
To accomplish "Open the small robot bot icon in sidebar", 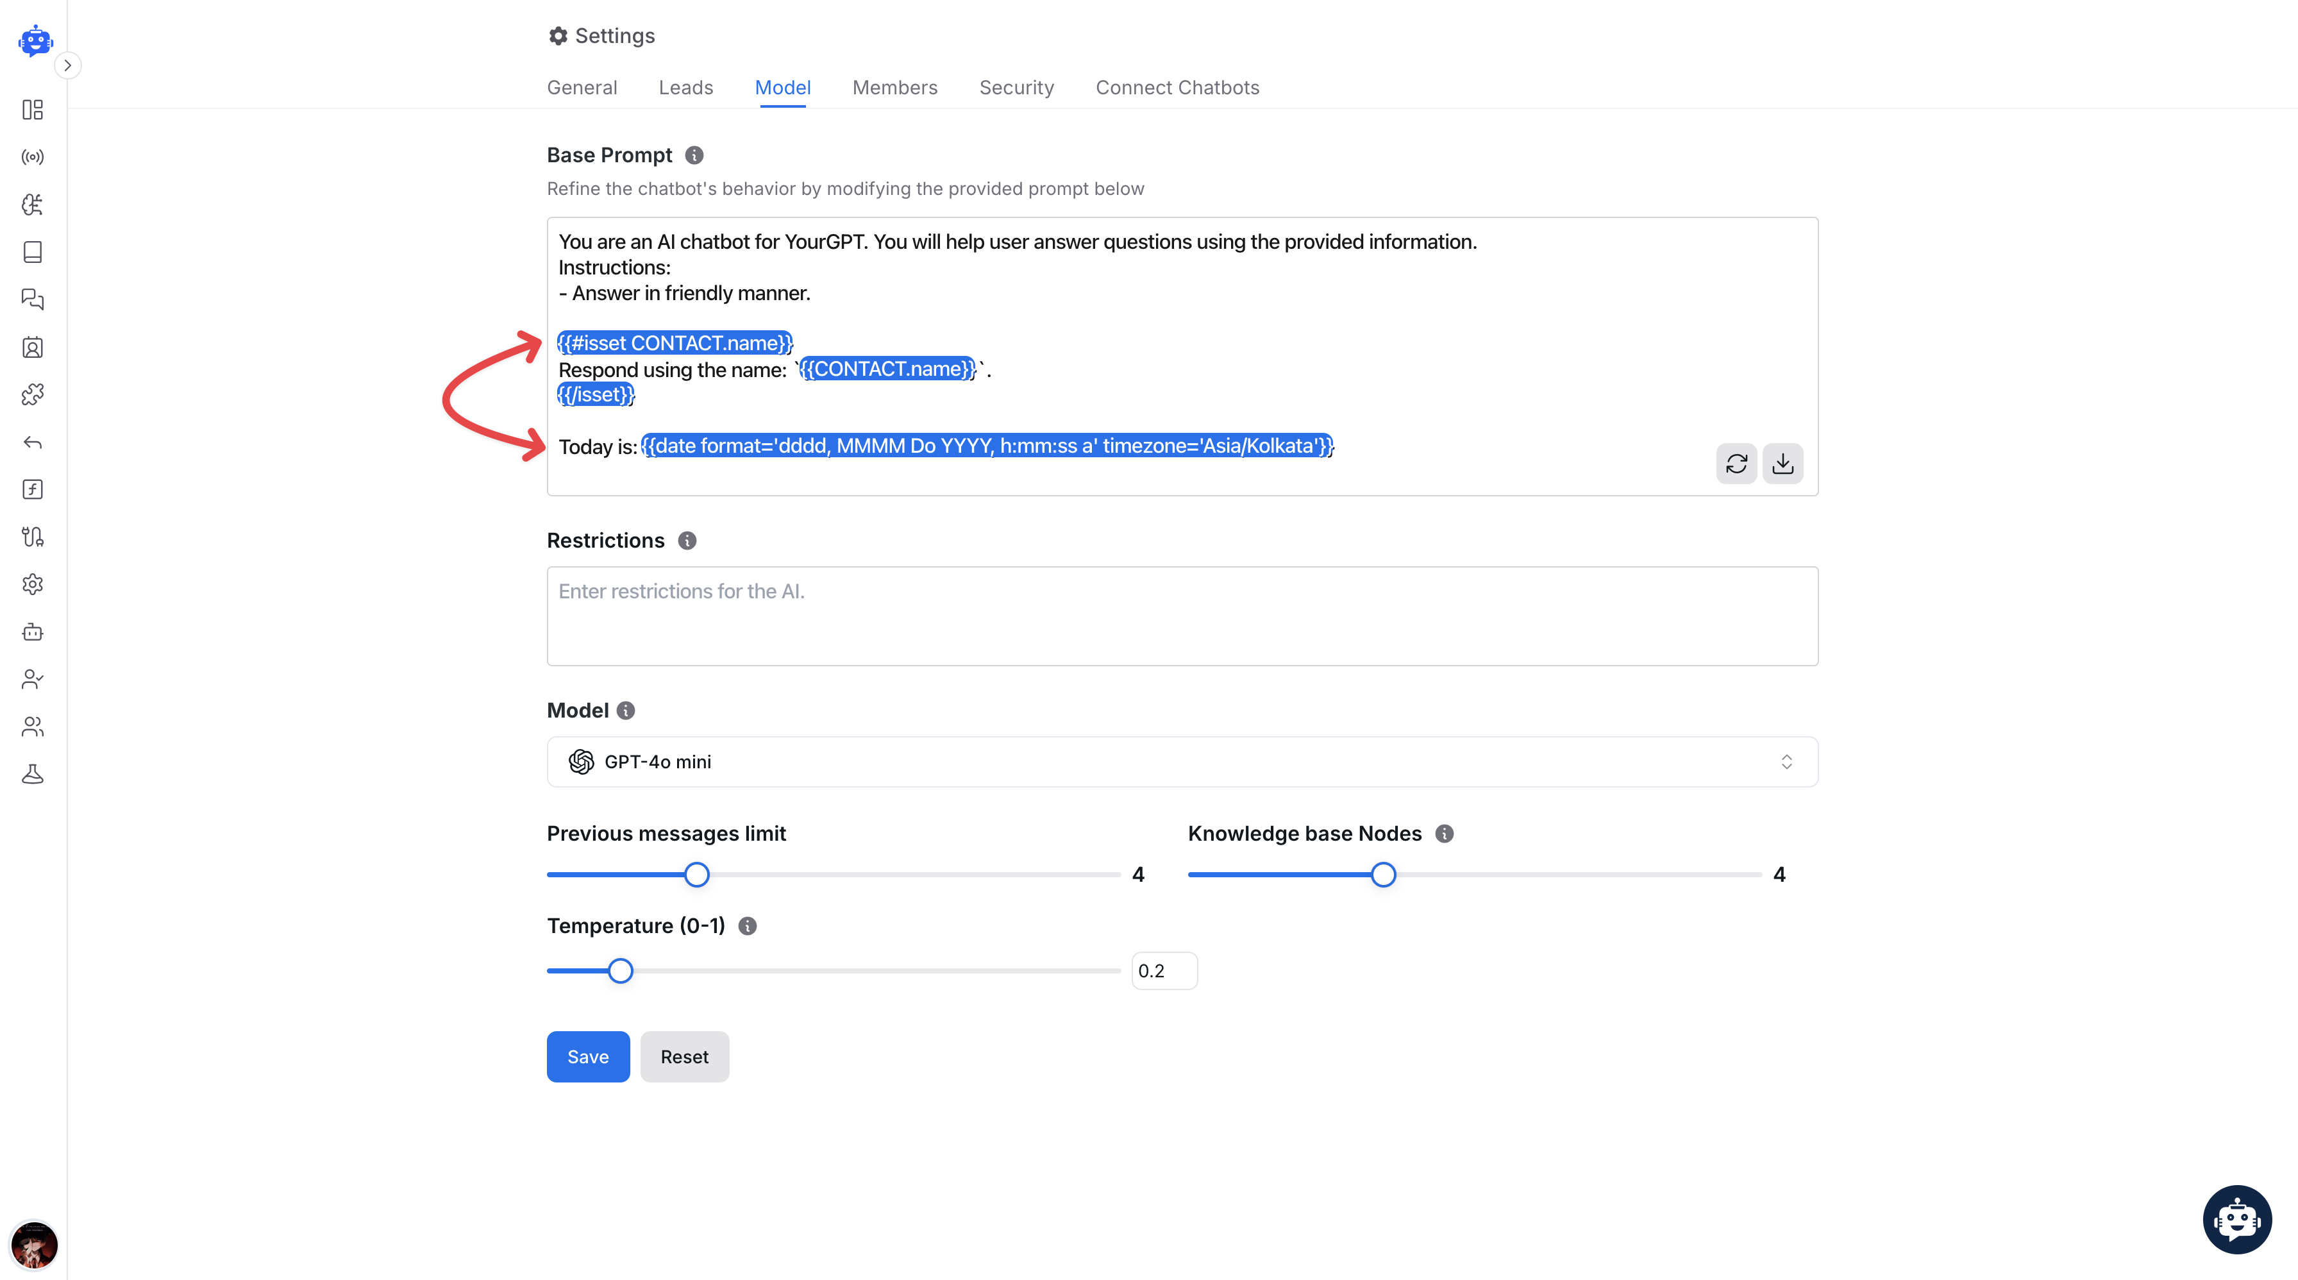I will (33, 632).
